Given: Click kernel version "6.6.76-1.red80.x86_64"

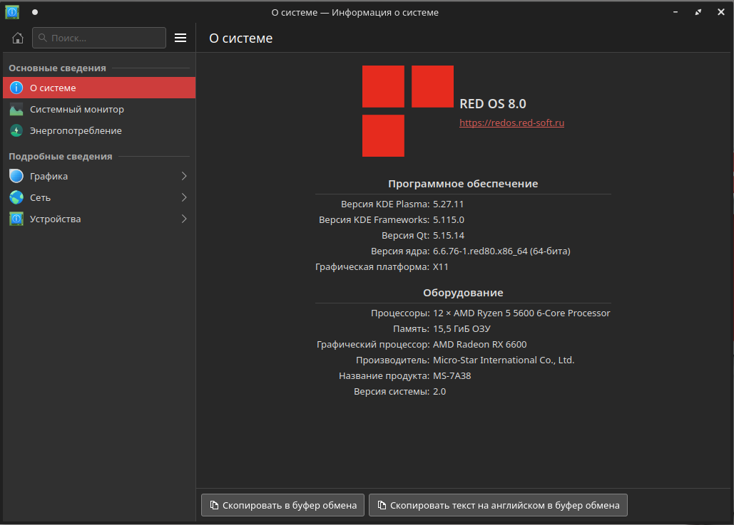Looking at the screenshot, I should [480, 251].
